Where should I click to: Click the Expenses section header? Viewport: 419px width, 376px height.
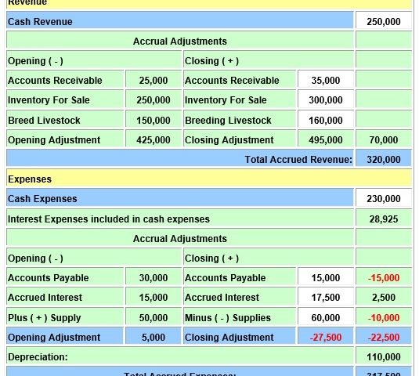pyautogui.click(x=209, y=179)
